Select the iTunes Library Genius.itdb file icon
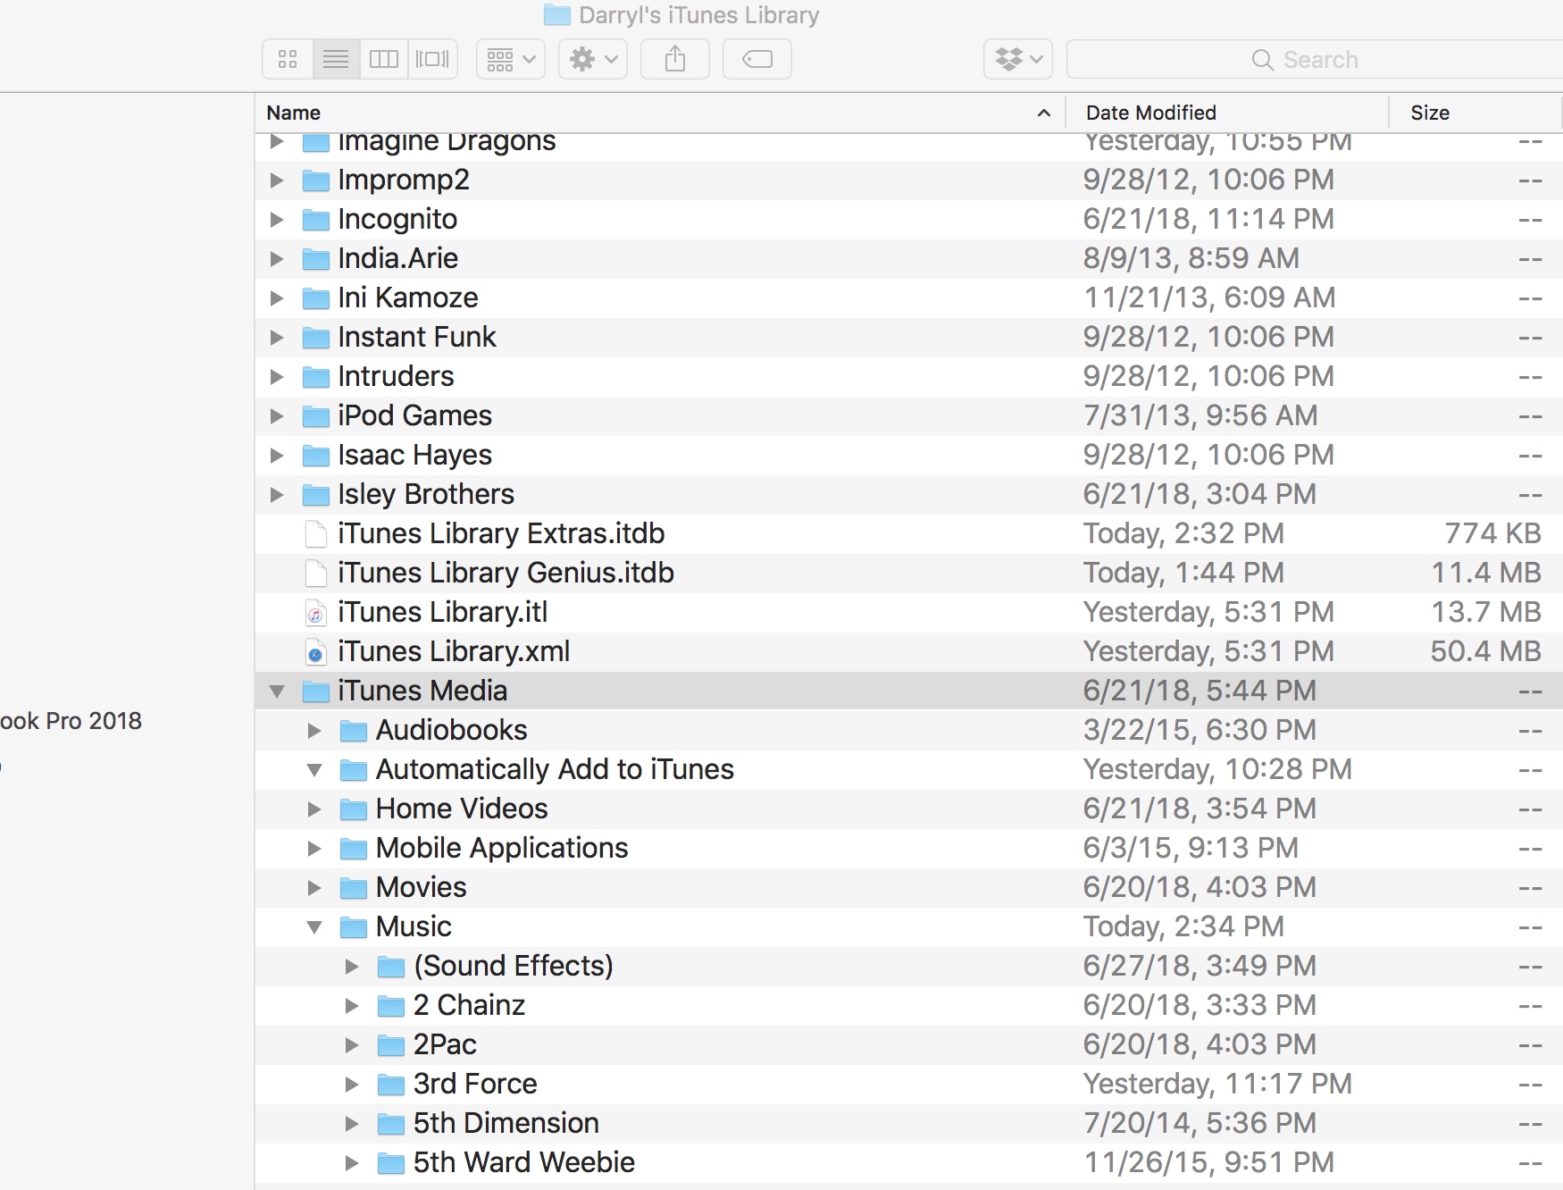 coord(315,574)
